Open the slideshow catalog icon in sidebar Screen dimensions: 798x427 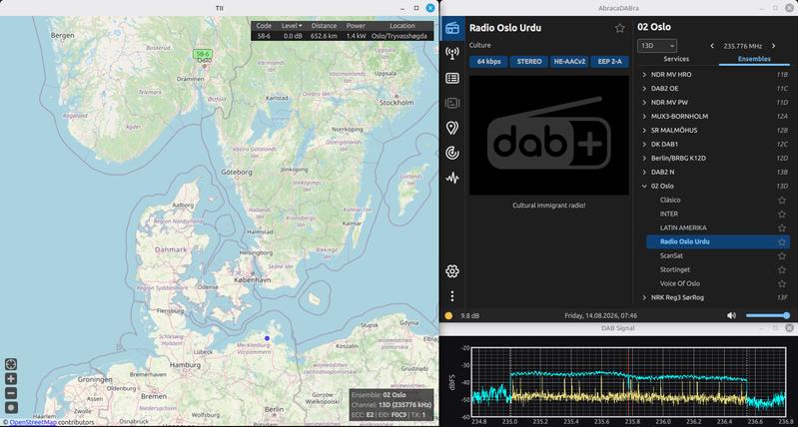click(451, 103)
